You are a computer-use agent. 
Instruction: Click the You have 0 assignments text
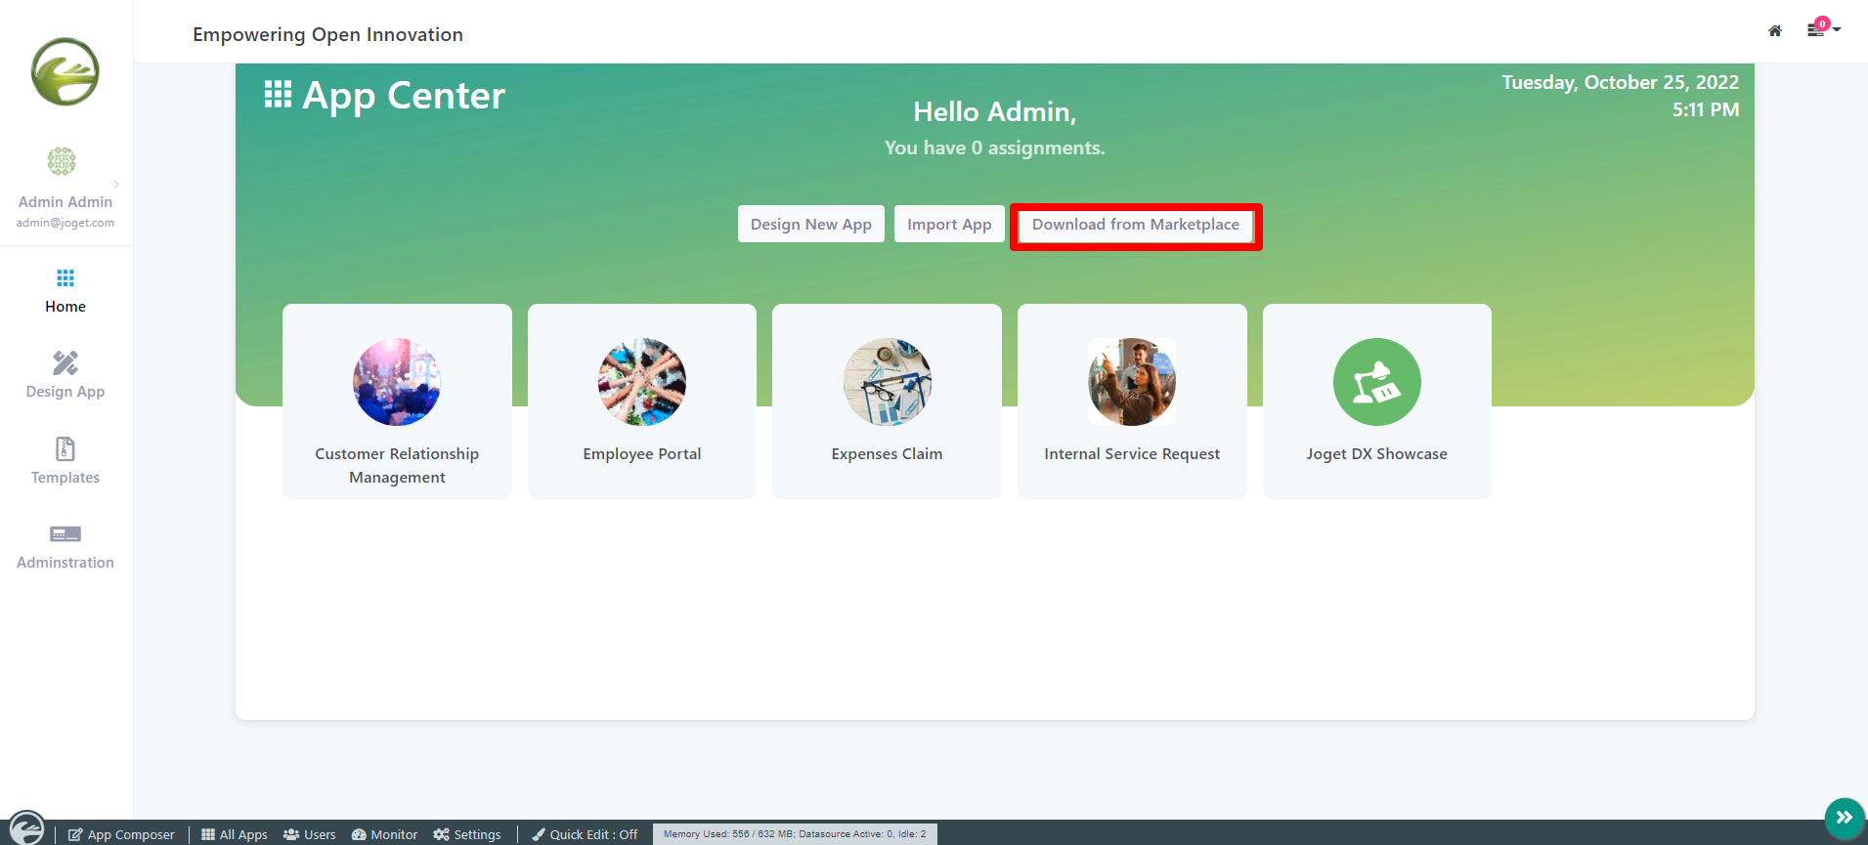point(995,148)
